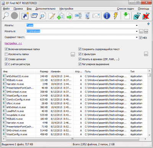Viewport: 153px width, 148px height.
Task: Collapse options via 'Настройки <<' link
Action: 13,43
